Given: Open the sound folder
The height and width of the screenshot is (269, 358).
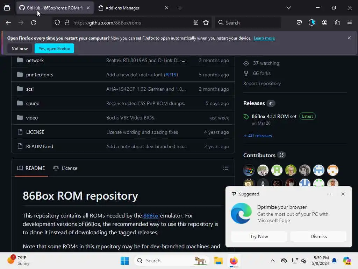Looking at the screenshot, I should pyautogui.click(x=33, y=103).
